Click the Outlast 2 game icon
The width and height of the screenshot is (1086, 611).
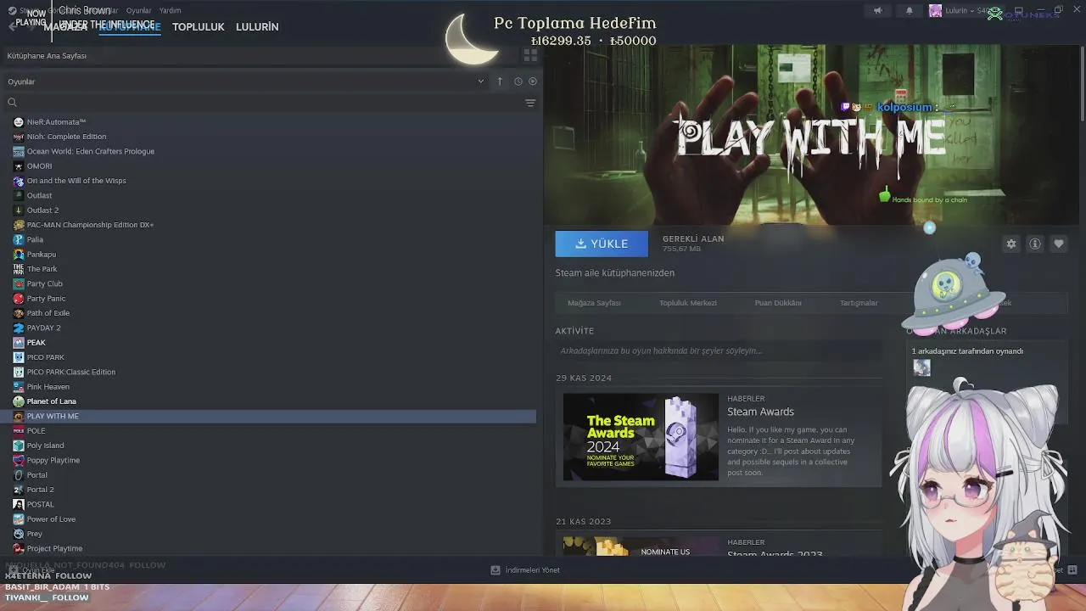point(19,210)
